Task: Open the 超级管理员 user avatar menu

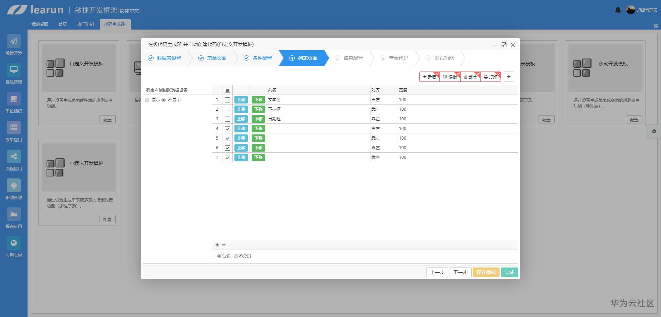Action: coord(642,10)
